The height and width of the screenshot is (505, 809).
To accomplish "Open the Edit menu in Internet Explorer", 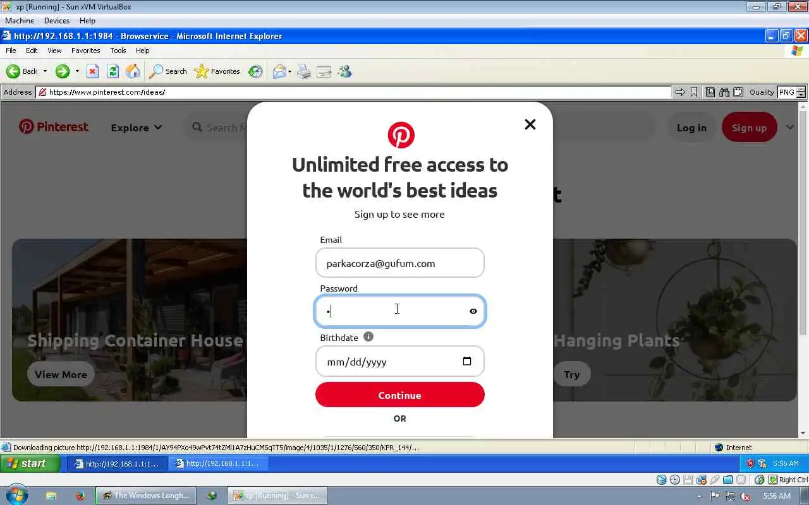I will point(32,50).
